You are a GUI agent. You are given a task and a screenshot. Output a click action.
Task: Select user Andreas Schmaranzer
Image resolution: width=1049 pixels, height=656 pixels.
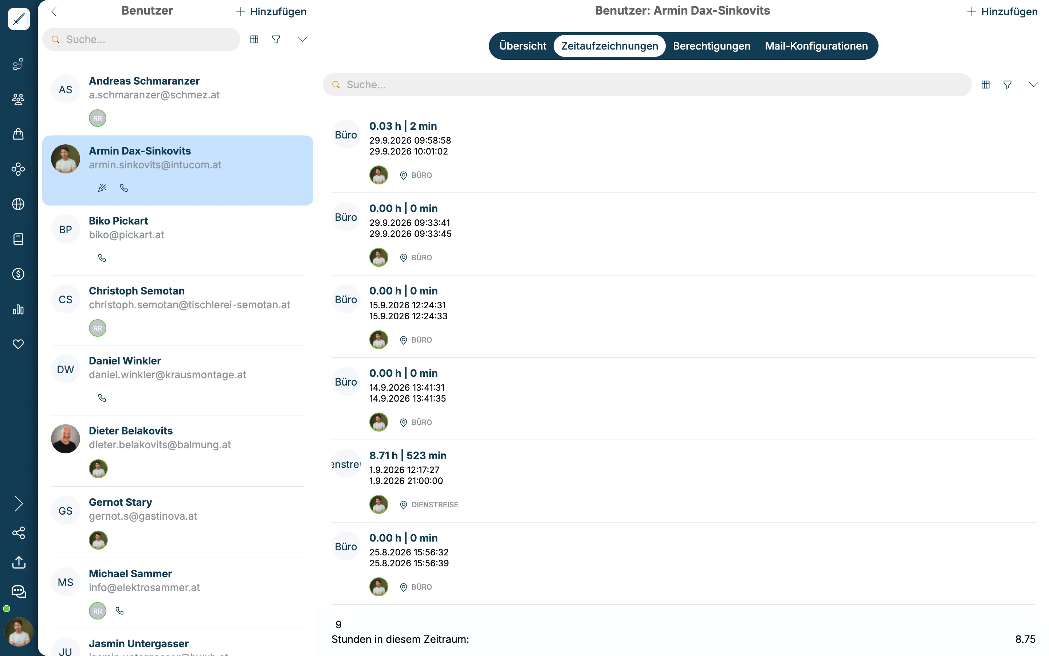(178, 100)
